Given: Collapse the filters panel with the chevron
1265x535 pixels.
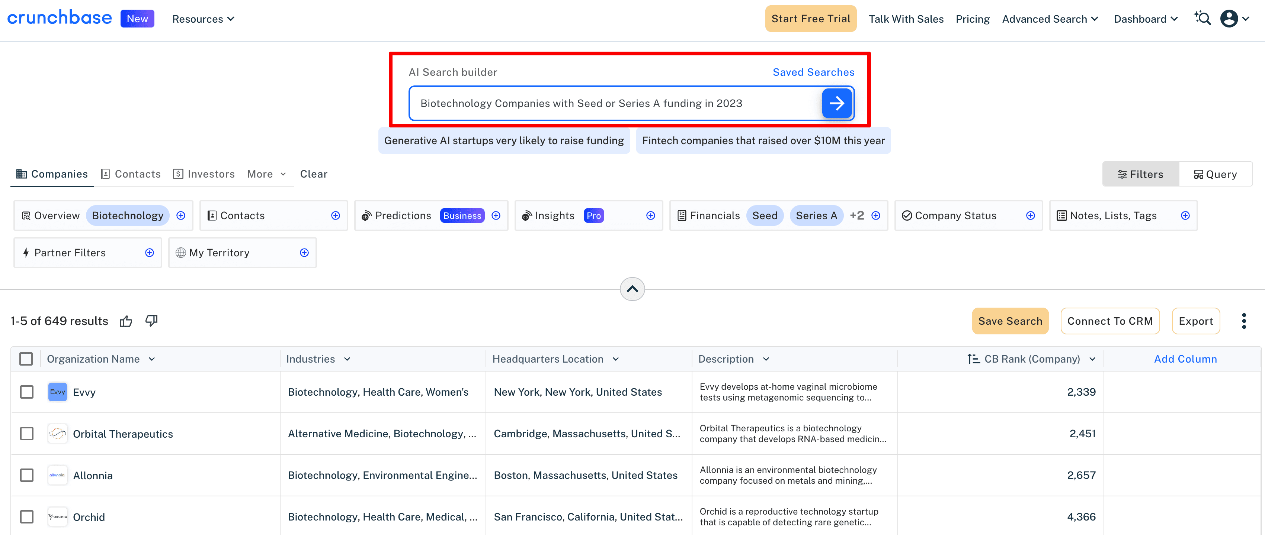Looking at the screenshot, I should pos(632,289).
